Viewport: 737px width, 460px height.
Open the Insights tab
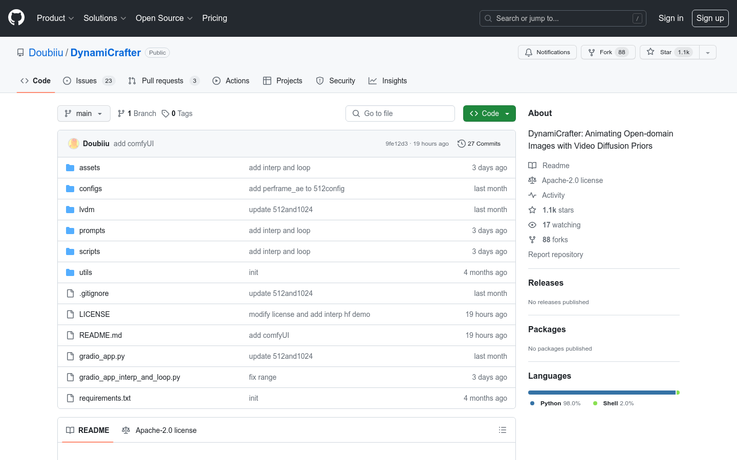tap(388, 81)
